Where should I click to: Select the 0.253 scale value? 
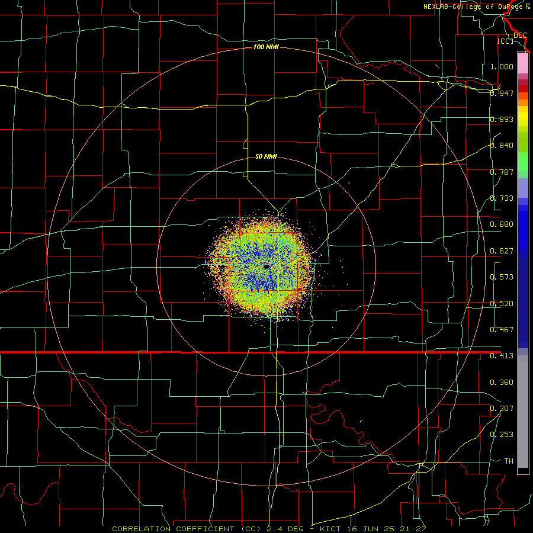pos(502,435)
